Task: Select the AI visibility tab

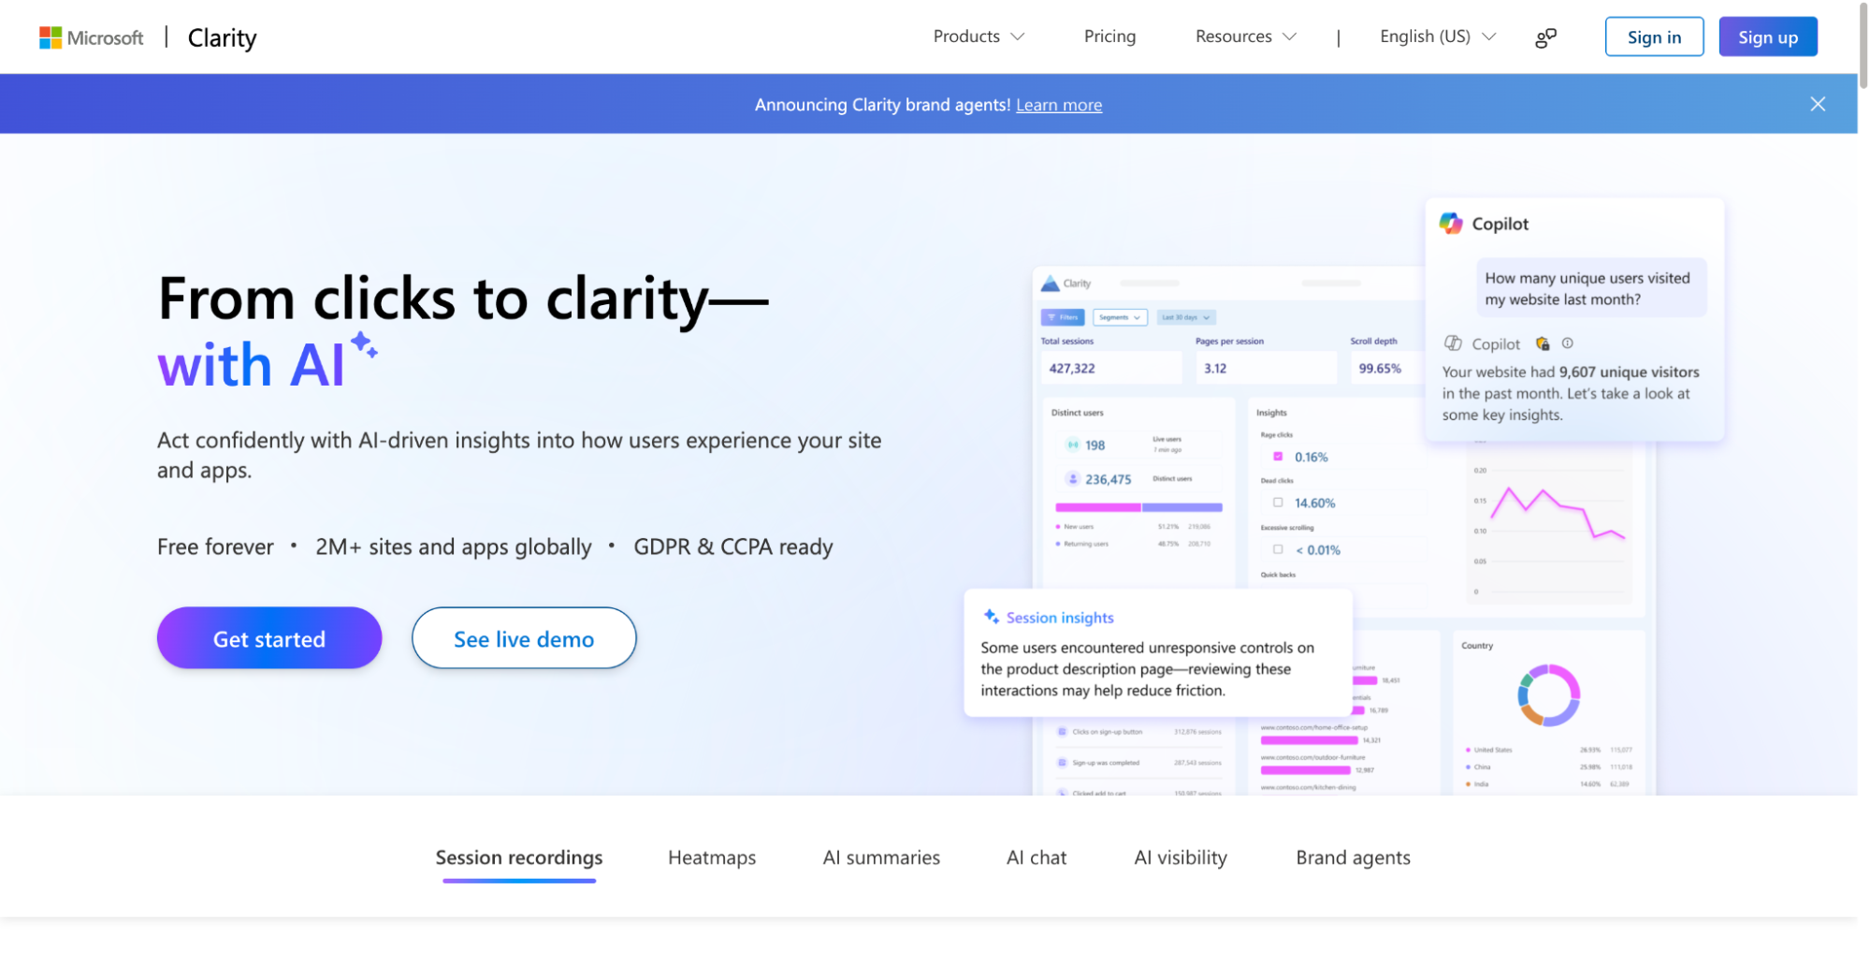Action: pyautogui.click(x=1181, y=857)
